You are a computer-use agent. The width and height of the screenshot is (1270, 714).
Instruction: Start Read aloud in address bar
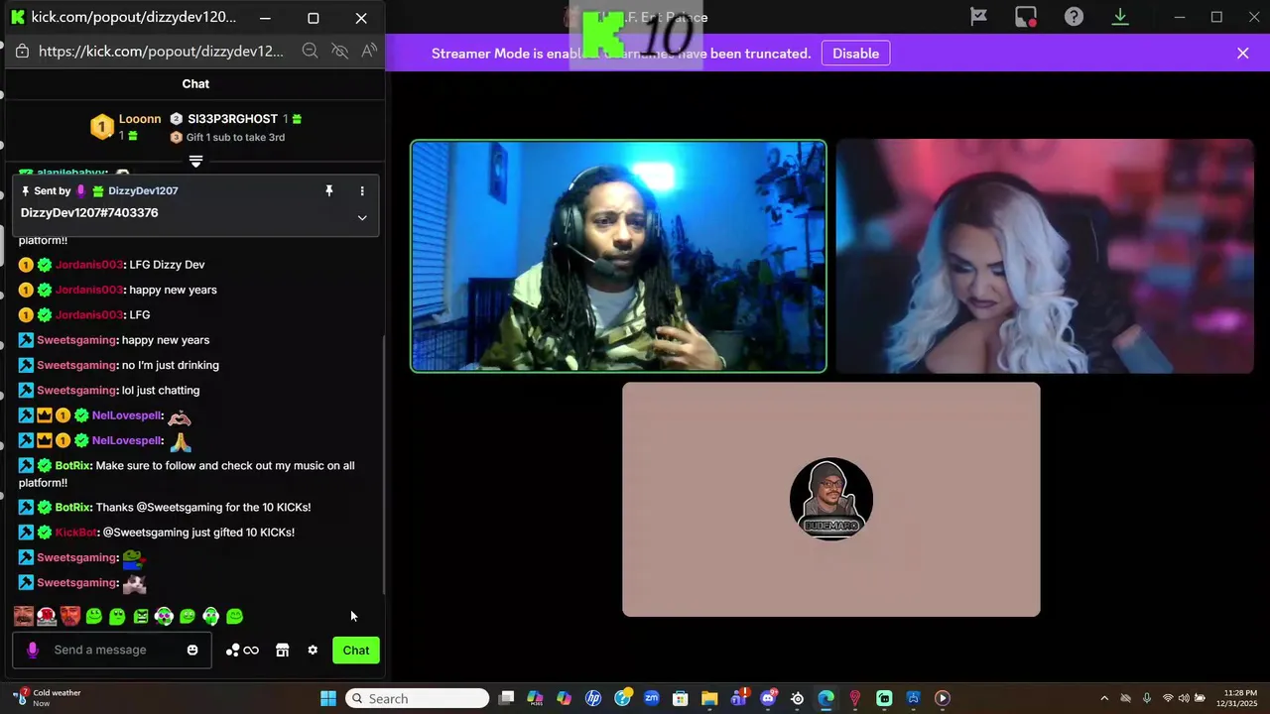point(369,51)
